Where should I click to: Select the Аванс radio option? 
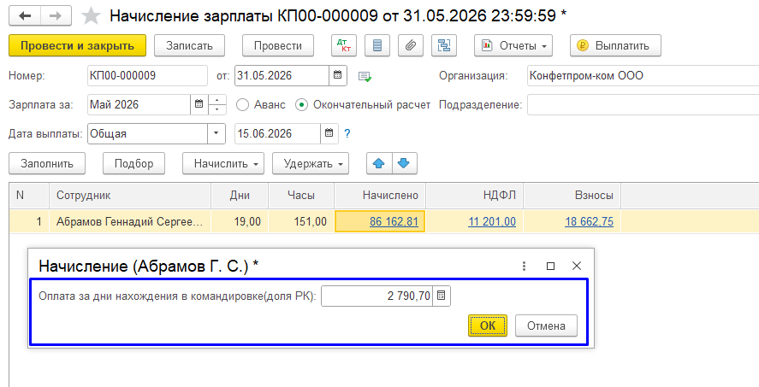click(x=261, y=105)
